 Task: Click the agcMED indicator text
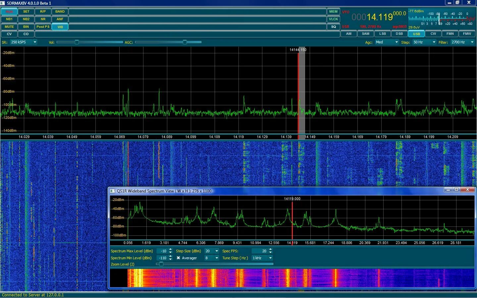click(399, 26)
